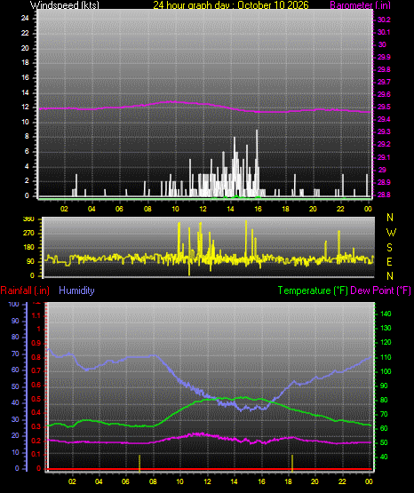The image size is (414, 493).
Task: Click the 70 humidity scale value in blue
Action: [15, 354]
